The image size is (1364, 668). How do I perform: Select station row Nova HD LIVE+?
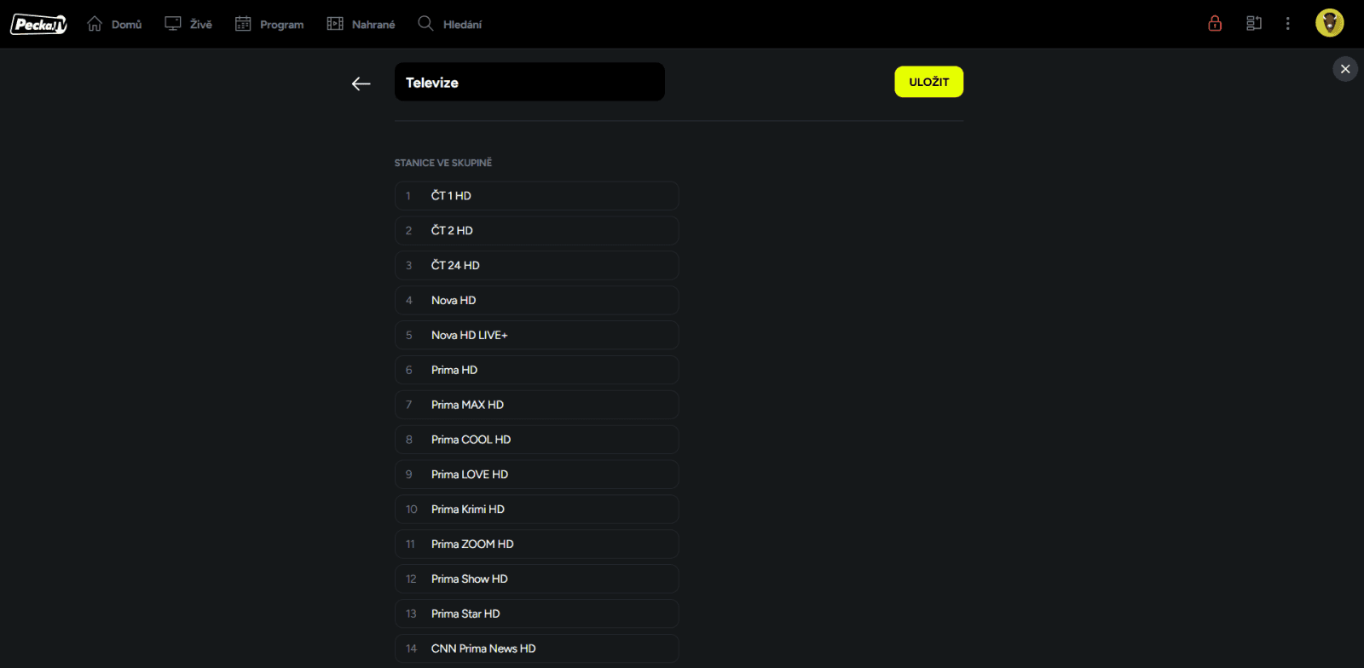[536, 336]
